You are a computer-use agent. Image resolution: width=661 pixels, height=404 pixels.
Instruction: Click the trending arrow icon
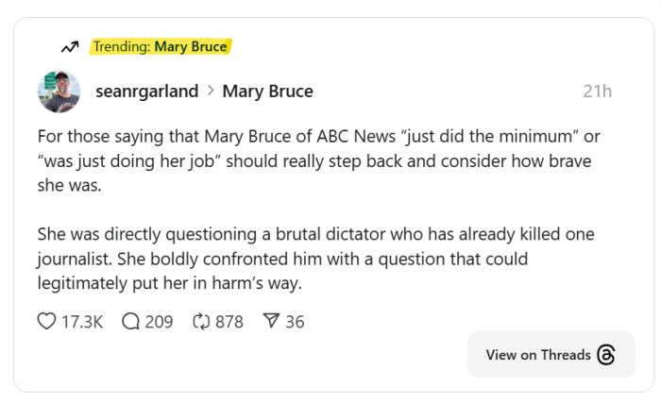click(69, 47)
